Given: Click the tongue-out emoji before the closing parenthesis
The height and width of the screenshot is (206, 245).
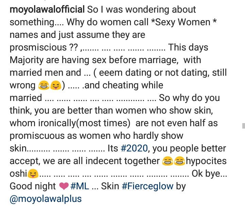Looking at the screenshot, I should (56, 86).
